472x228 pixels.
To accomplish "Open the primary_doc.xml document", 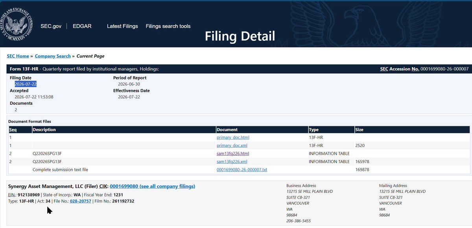I will pyautogui.click(x=232, y=145).
